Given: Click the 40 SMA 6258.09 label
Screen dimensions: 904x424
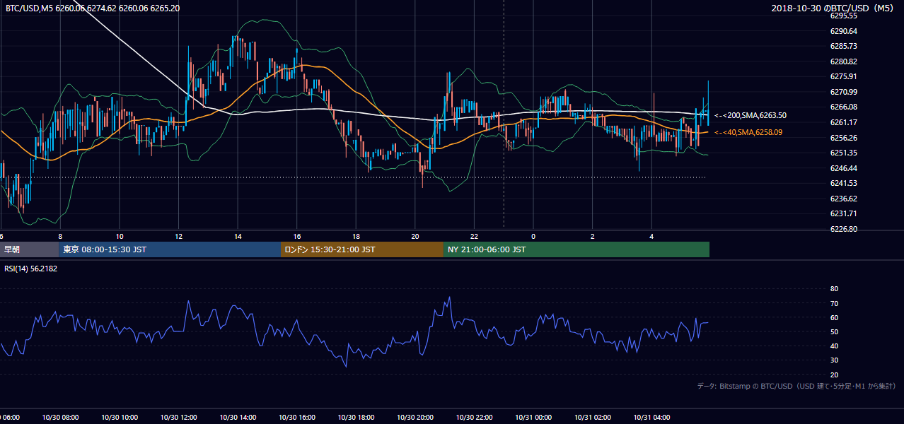Looking at the screenshot, I should click(748, 132).
